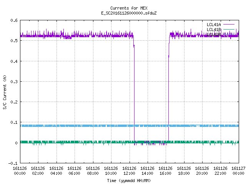This screenshot has width=246, height=184.
Task: Click the x-axis tick 161126 02:00
Action: click(x=38, y=171)
